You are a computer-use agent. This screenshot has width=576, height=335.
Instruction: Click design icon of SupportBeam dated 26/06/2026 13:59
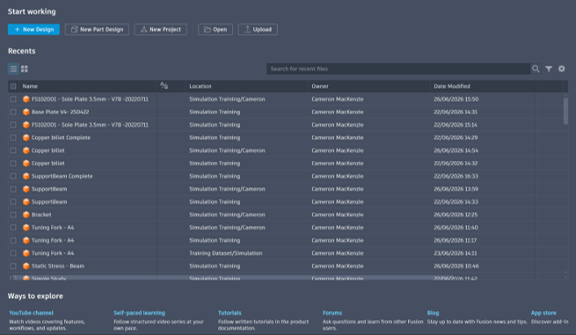point(26,189)
